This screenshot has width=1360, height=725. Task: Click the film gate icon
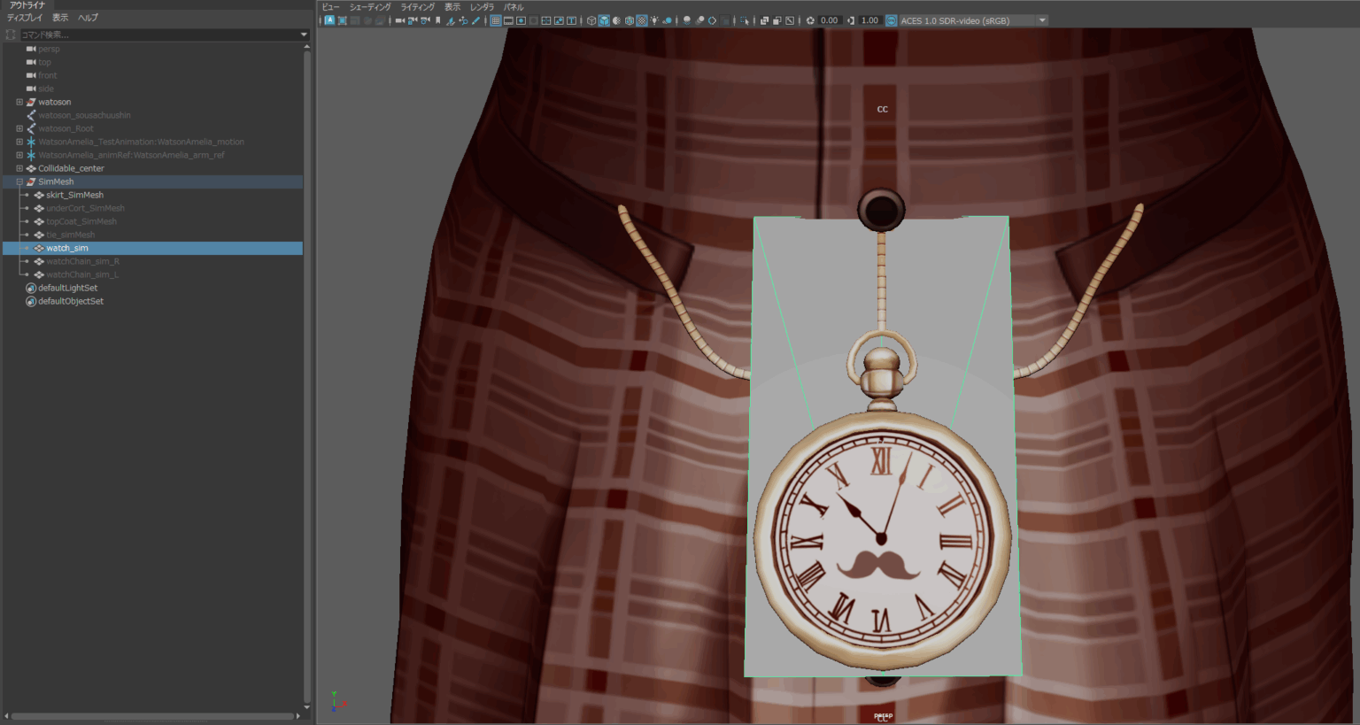[x=508, y=20]
